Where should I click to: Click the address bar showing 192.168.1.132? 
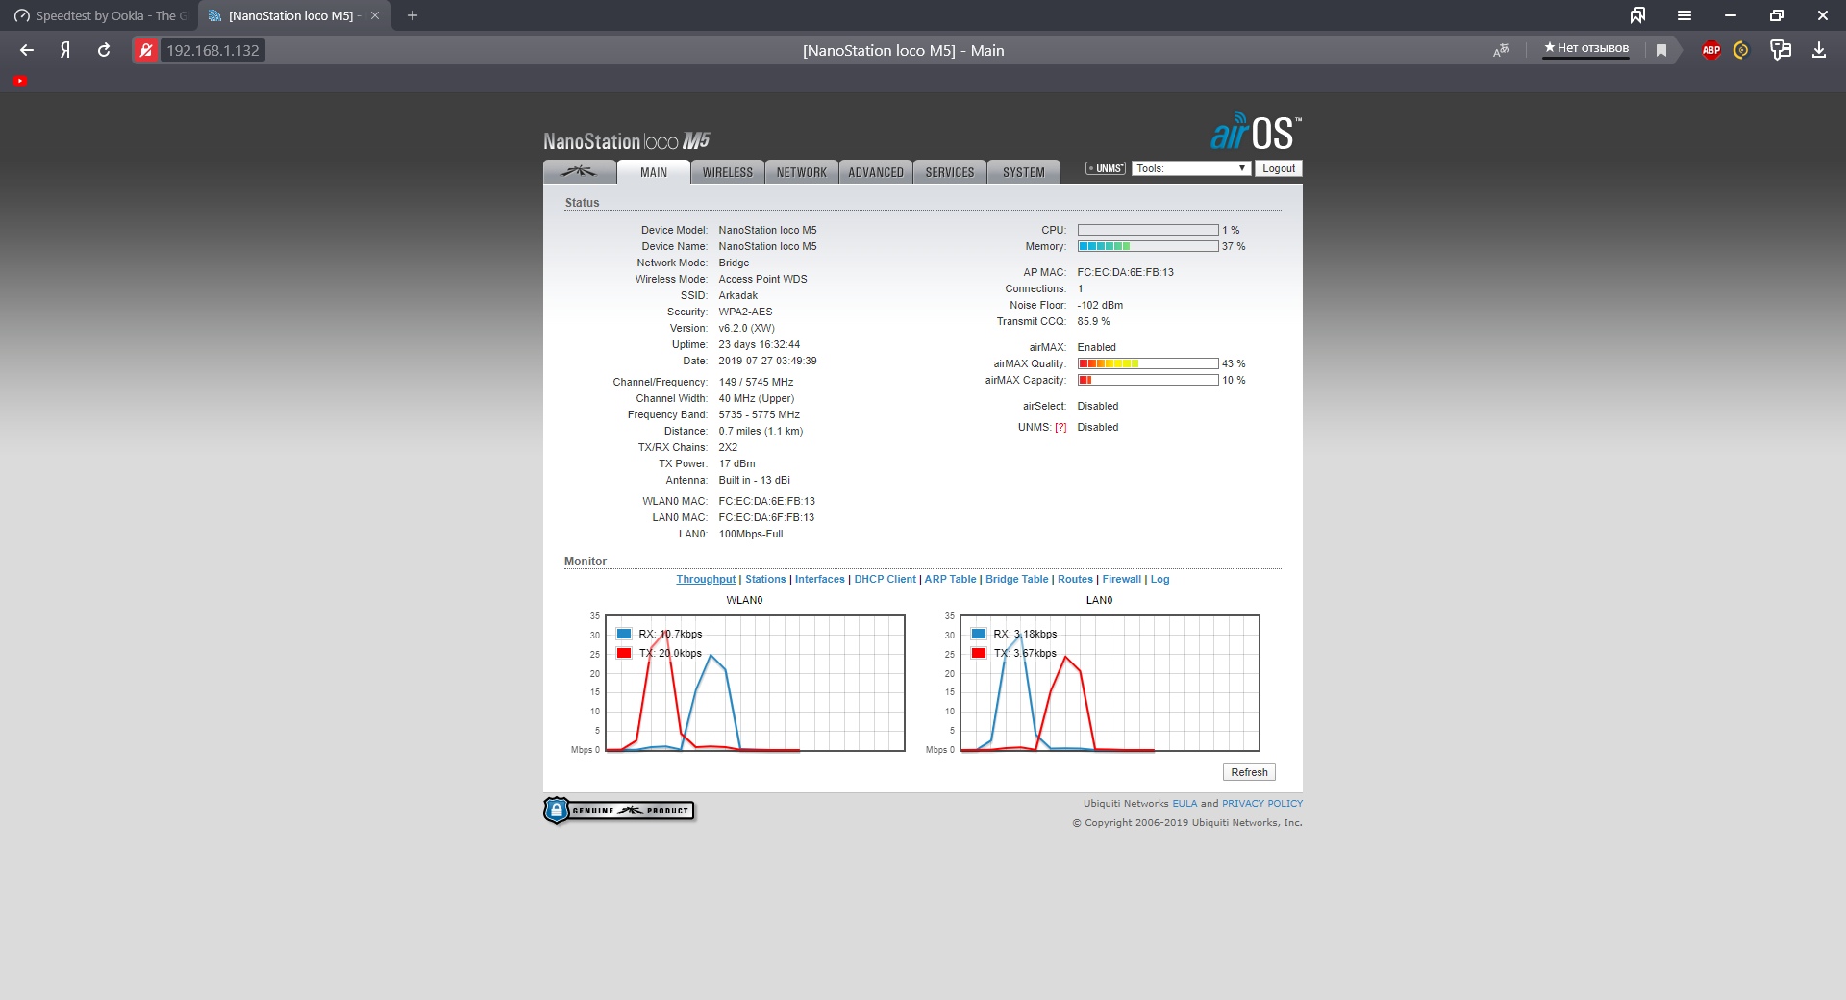tap(212, 50)
